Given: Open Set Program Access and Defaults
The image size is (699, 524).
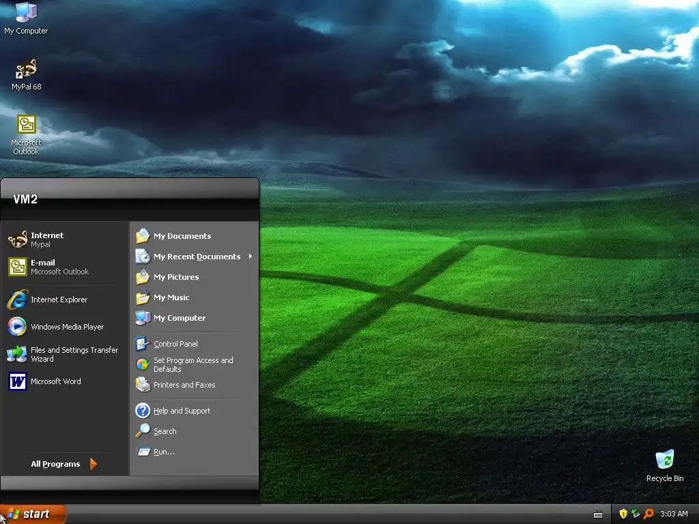Looking at the screenshot, I should coord(194,364).
